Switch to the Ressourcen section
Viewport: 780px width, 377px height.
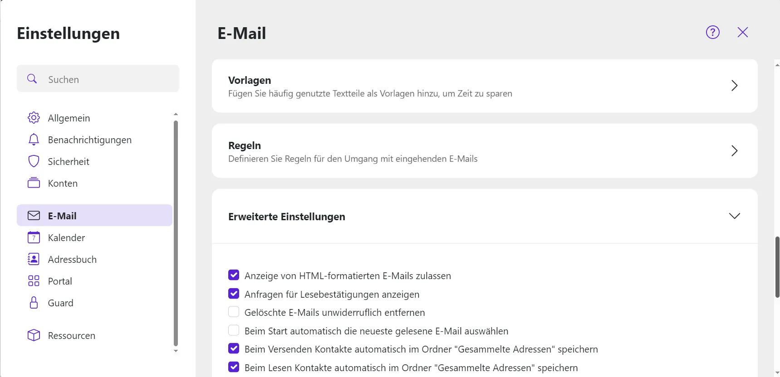tap(71, 335)
